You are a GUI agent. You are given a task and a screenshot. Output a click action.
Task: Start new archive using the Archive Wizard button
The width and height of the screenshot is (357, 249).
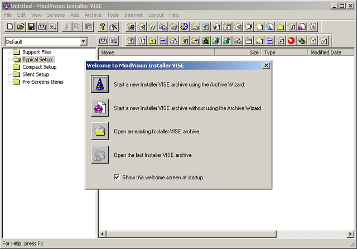click(100, 84)
